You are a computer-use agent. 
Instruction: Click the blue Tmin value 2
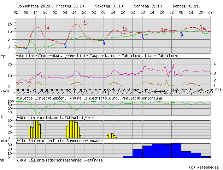coord(65,46)
